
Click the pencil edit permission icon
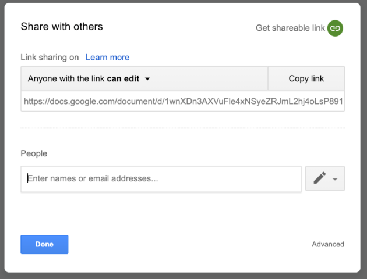tap(319, 178)
